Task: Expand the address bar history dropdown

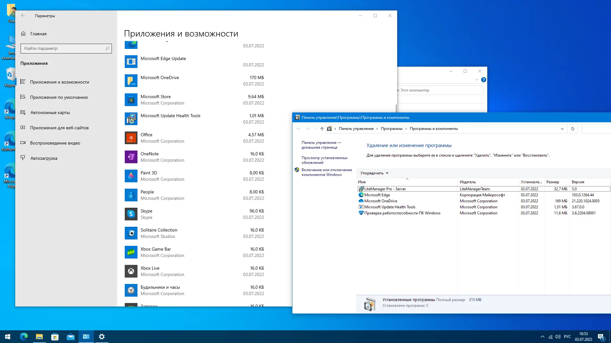Action: (x=562, y=129)
